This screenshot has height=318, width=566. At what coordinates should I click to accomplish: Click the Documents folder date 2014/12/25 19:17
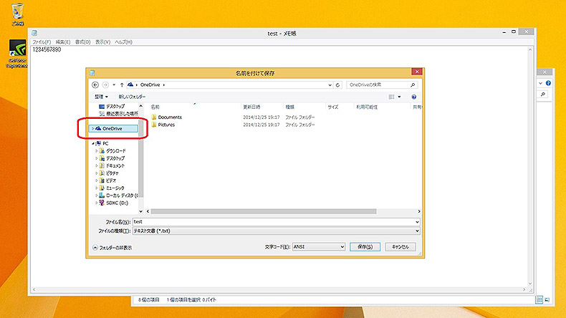click(x=262, y=117)
